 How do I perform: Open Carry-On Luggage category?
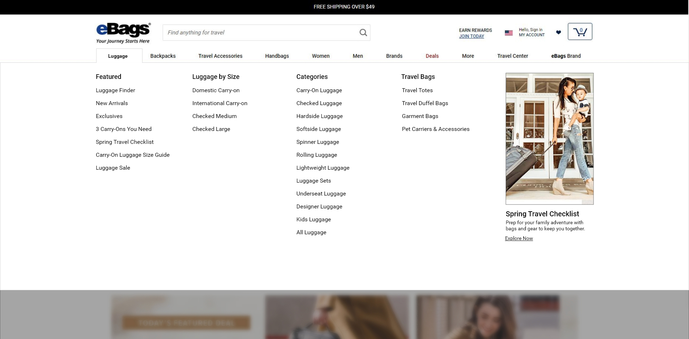point(319,90)
